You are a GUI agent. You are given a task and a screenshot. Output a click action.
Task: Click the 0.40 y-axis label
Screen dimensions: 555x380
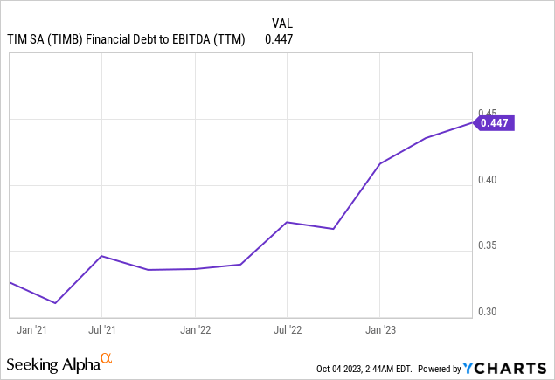[488, 180]
